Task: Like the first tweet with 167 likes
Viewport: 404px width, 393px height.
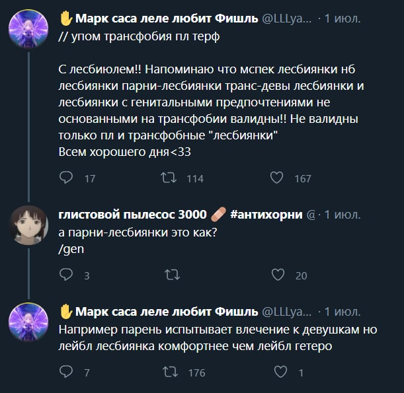Action: (278, 178)
